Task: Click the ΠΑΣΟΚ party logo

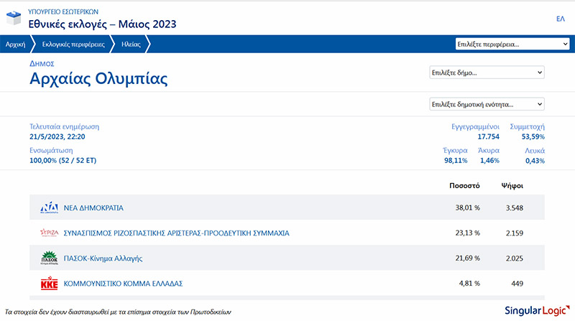Action: (x=49, y=258)
